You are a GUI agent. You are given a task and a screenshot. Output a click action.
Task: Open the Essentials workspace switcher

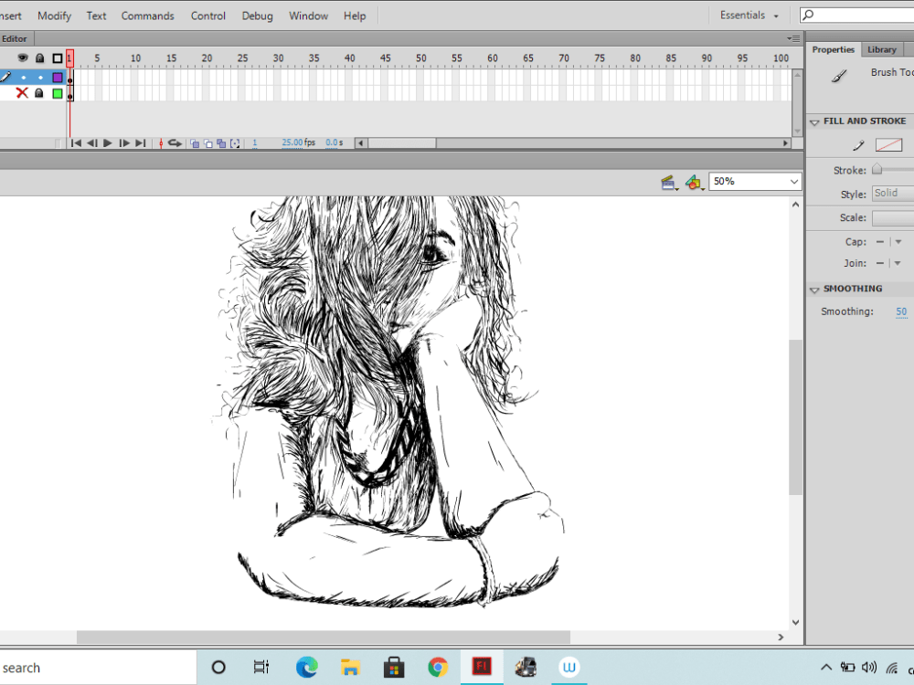pyautogui.click(x=749, y=16)
